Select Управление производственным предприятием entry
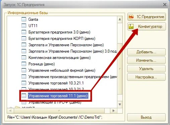Image resolution: width=170 pixels, height=125 pixels. pyautogui.click(x=72, y=77)
